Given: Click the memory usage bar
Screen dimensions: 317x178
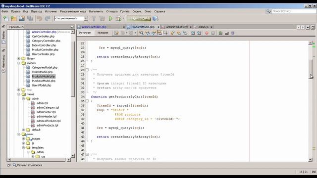Looking at the screenshot, I should (139, 19).
